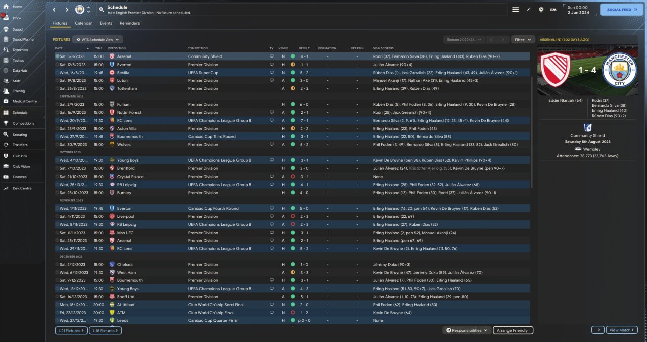This screenshot has height=342, width=647.
Task: Click the search magnifier icon
Action: point(101,10)
